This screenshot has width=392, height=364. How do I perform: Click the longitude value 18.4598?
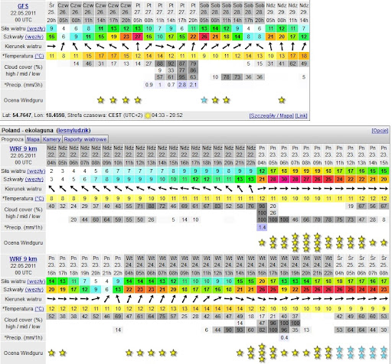point(55,115)
